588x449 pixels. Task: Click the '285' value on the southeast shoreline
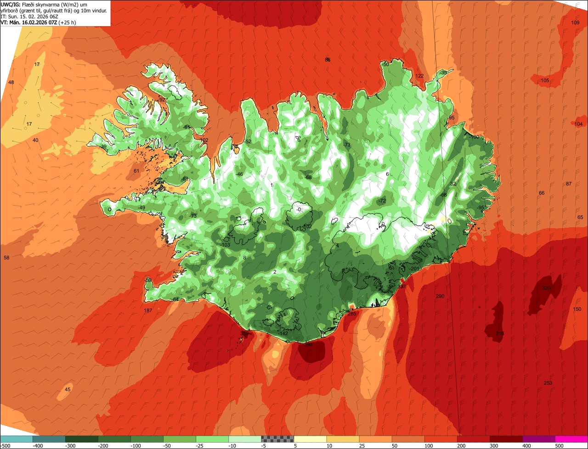352,314
